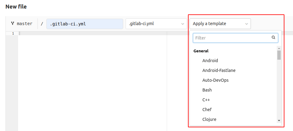This screenshot has height=131, width=293.
Task: Choose the Chef template
Action: (x=207, y=110)
